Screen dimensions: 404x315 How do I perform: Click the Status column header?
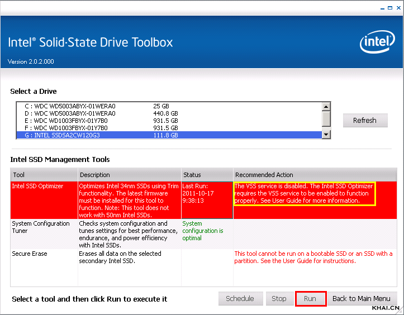pos(206,175)
